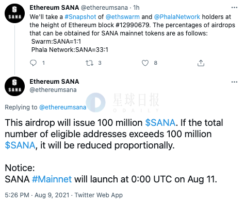Open the 1h timestamp on first tweet
Image resolution: width=245 pixels, height=205 pixels.
136,8
